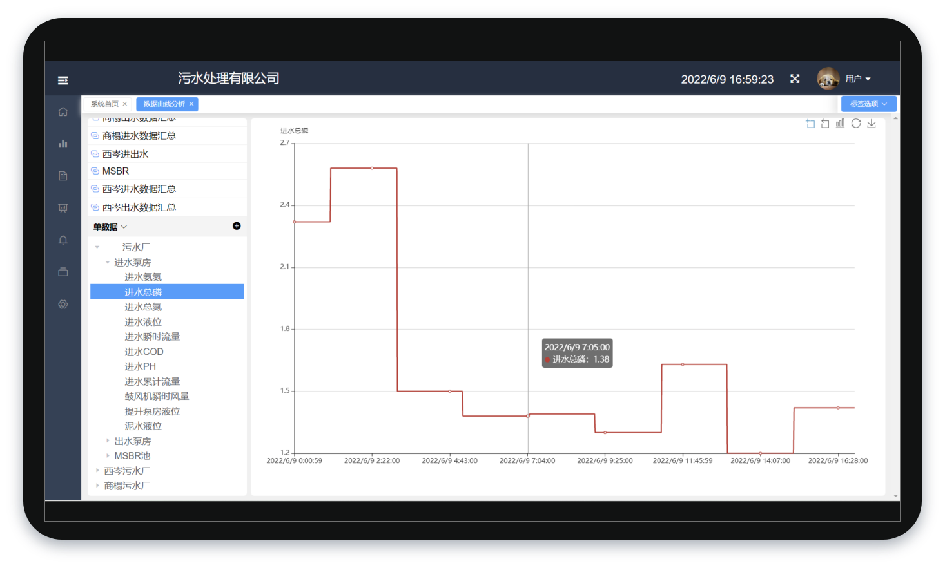Open the 标签选项 dropdown button
The height and width of the screenshot is (568, 945).
point(868,104)
